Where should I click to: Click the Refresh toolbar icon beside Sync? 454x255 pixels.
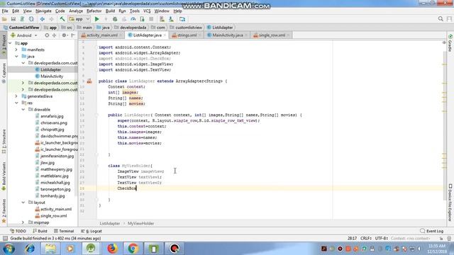(x=31, y=19)
